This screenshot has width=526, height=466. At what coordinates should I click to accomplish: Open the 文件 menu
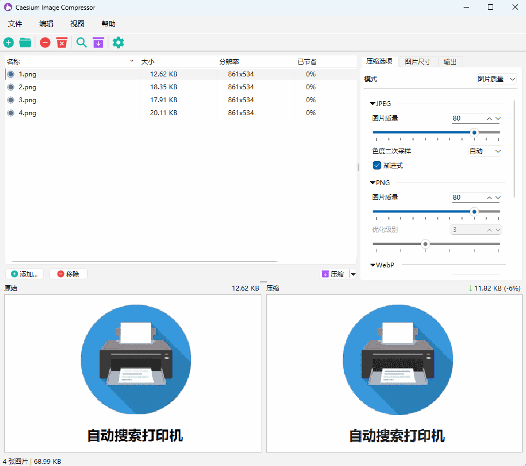tap(15, 24)
